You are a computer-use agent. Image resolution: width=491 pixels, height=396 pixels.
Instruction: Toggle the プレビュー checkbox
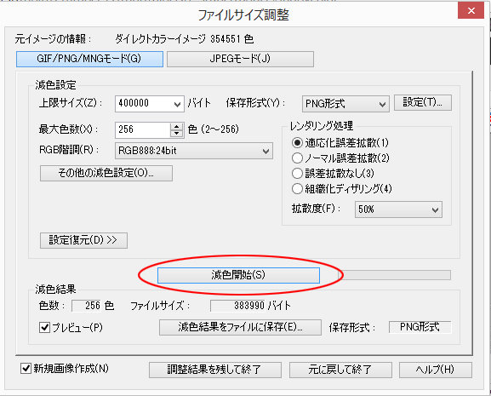[44, 328]
